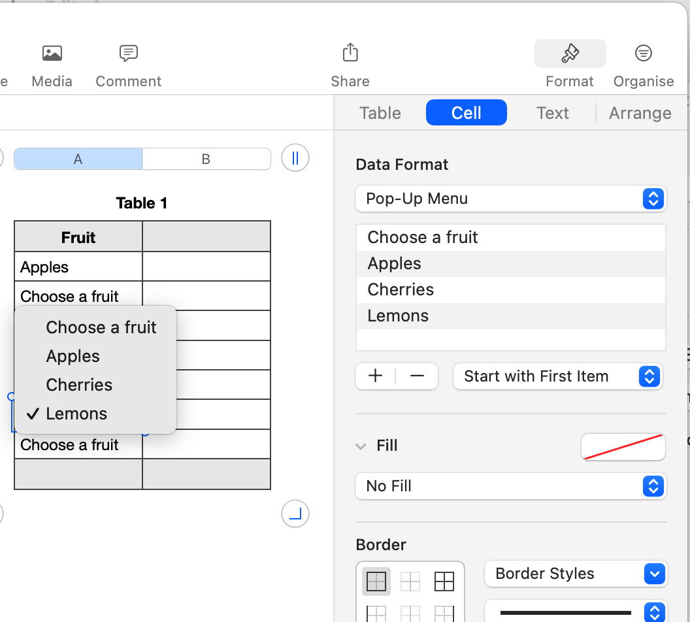Screen dimensions: 690x622
Task: Select the all borders icon
Action: [x=444, y=581]
